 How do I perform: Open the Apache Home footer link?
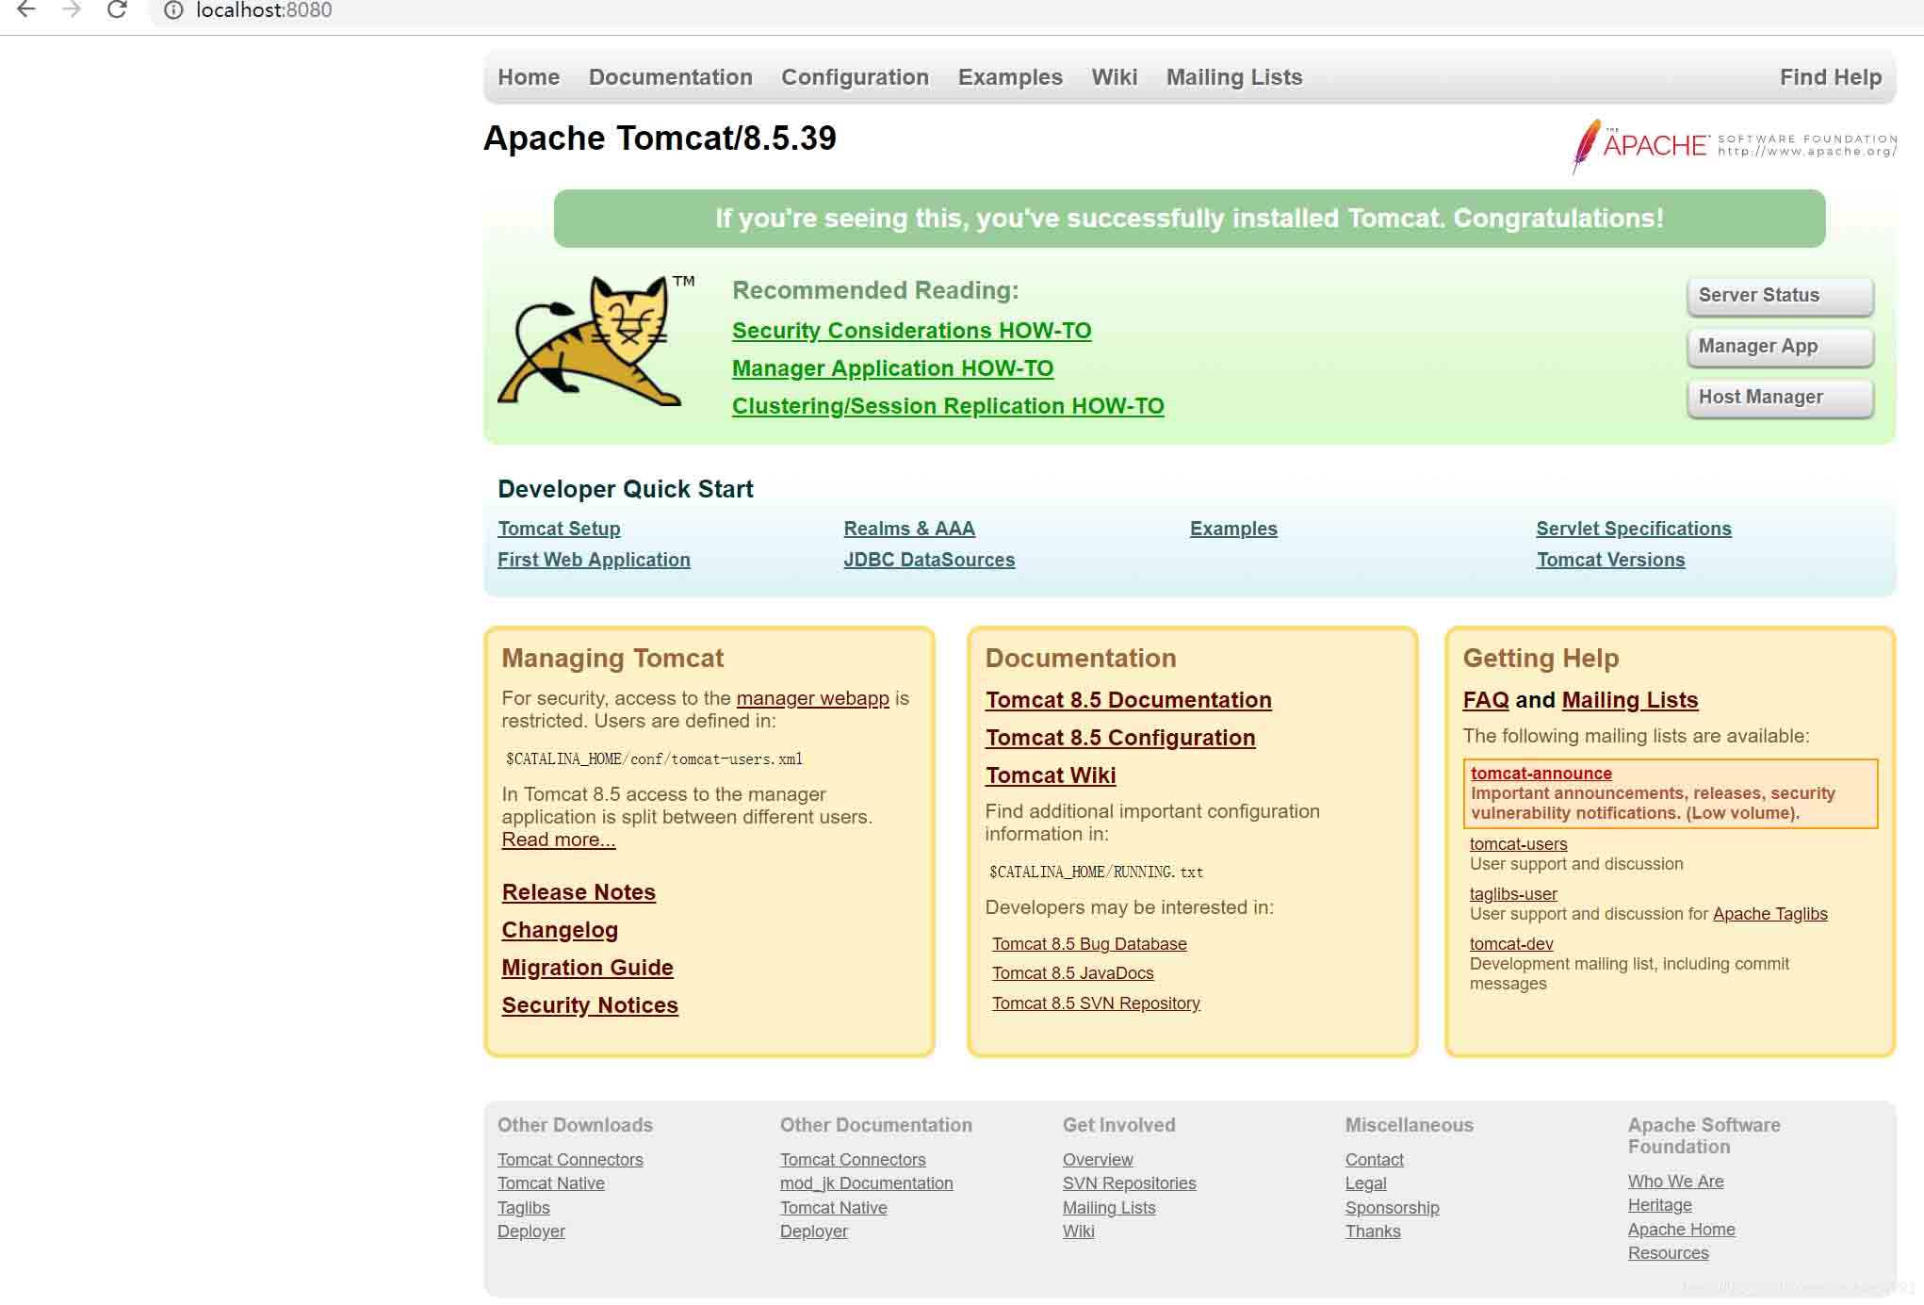pyautogui.click(x=1681, y=1230)
